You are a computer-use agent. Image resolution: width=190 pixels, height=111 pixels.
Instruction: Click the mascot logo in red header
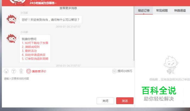click(18, 2)
